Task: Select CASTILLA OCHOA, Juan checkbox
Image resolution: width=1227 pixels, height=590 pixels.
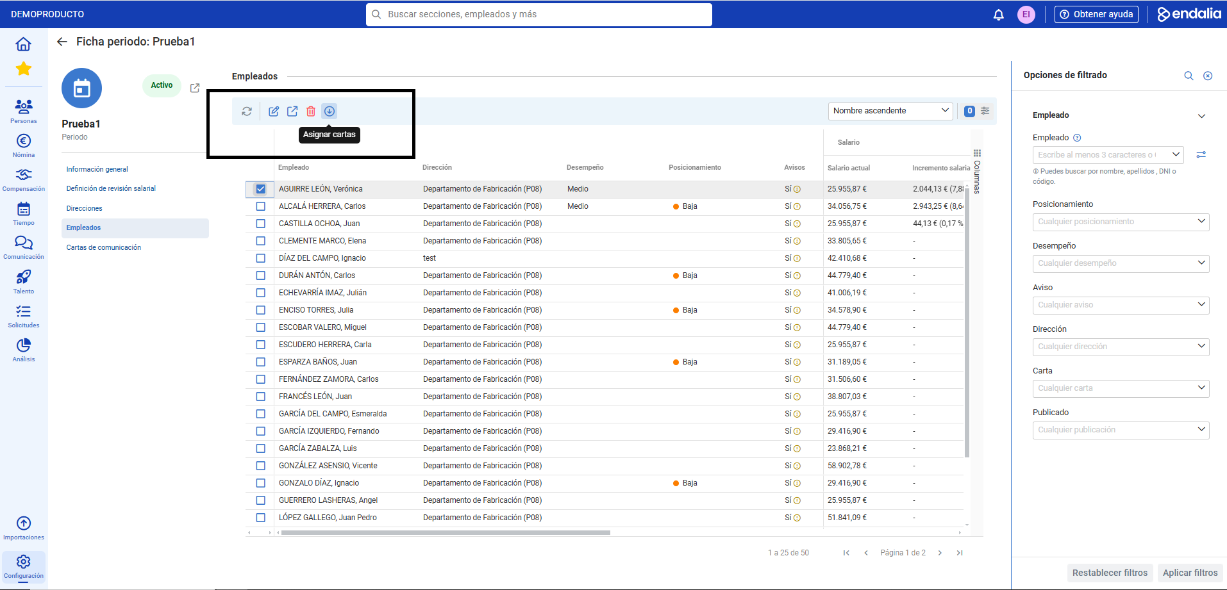Action: (260, 224)
